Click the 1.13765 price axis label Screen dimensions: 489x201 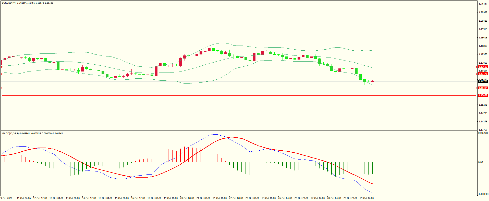(483, 130)
